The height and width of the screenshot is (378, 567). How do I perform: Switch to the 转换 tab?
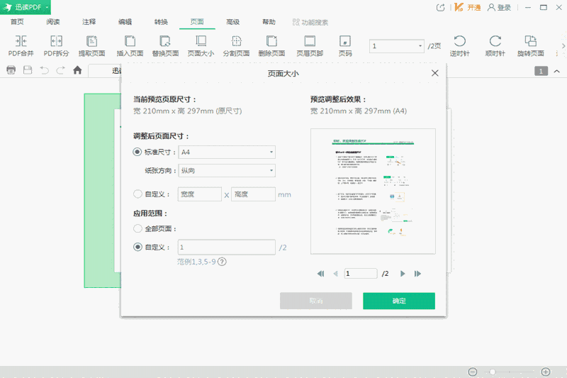(x=161, y=22)
